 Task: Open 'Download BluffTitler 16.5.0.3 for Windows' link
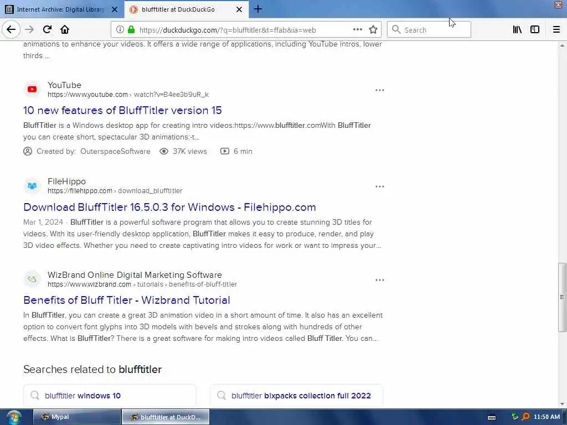[x=169, y=207]
